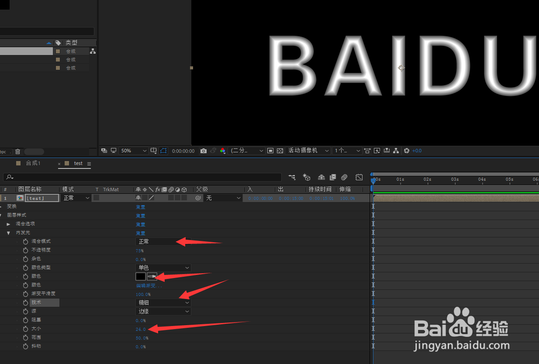Click the anchor point crosshair in the viewer

tap(401, 68)
